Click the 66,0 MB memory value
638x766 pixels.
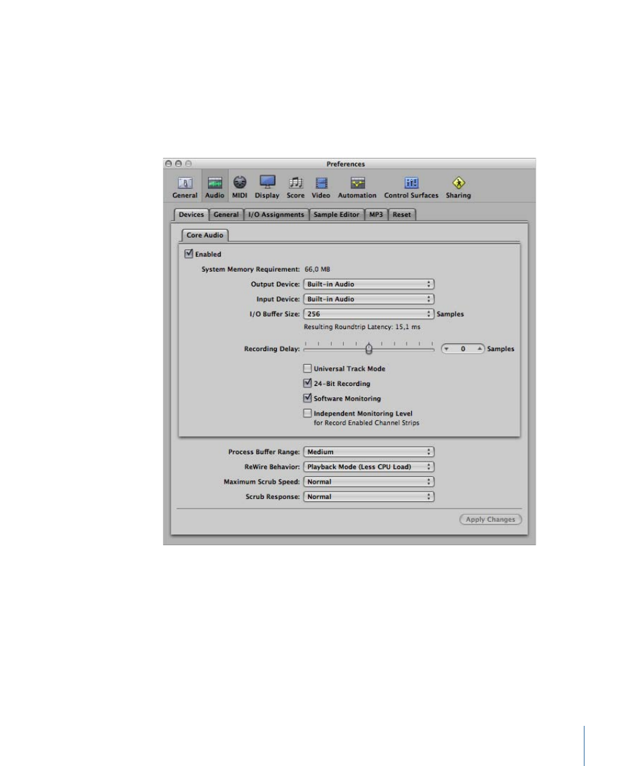coord(318,269)
